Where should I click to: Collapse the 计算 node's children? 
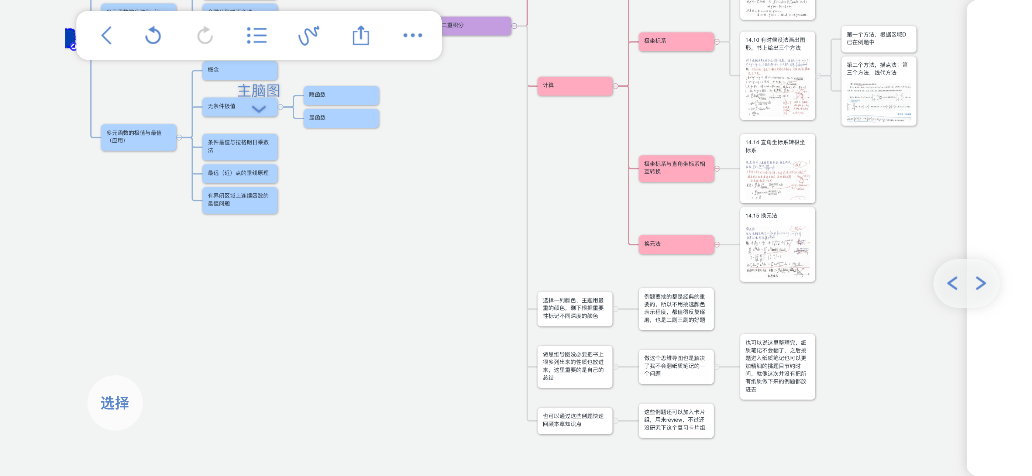point(615,86)
